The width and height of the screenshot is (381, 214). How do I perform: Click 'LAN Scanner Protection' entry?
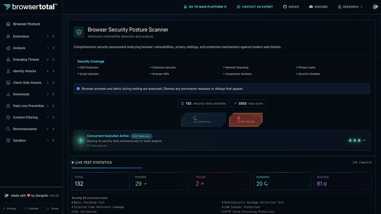242,207
